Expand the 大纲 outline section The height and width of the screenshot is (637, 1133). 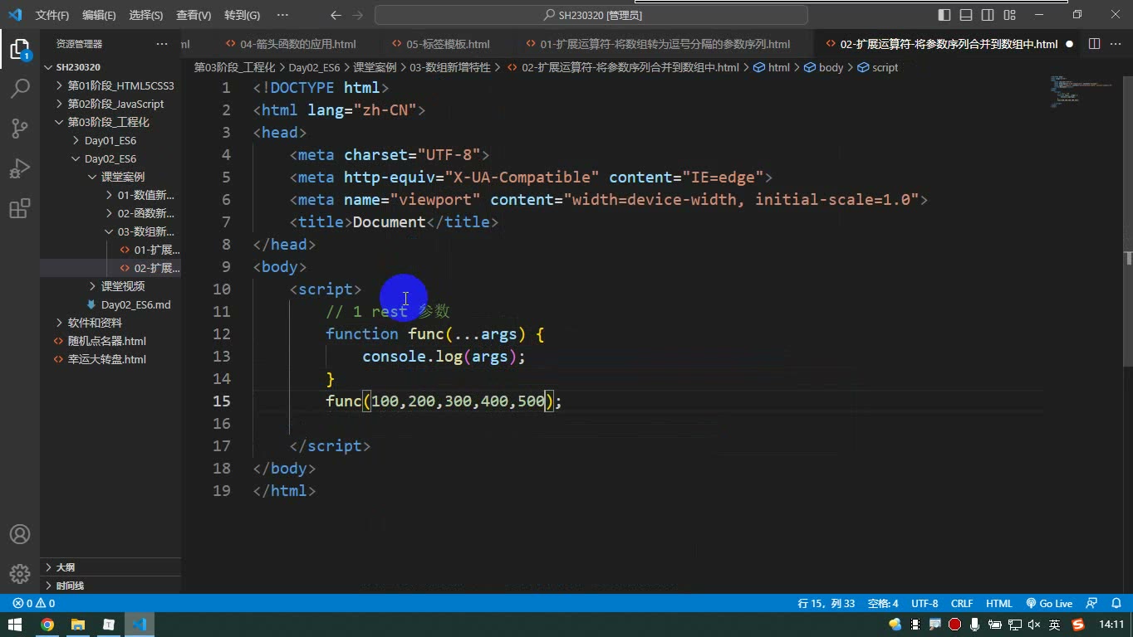[x=110, y=567]
